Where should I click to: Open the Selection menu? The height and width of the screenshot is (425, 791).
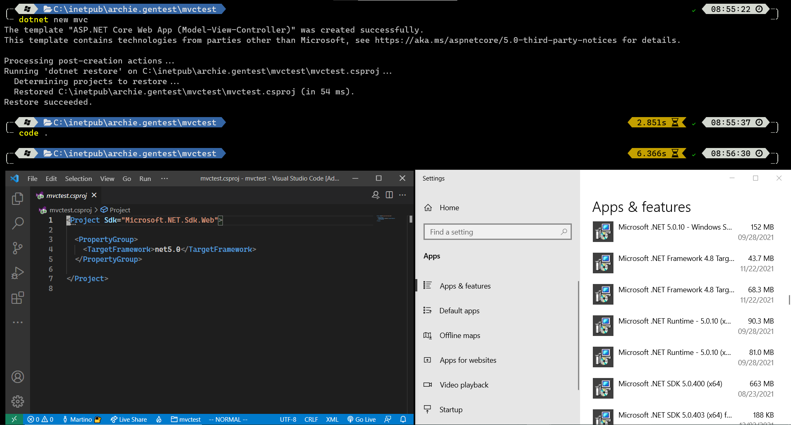coord(78,178)
